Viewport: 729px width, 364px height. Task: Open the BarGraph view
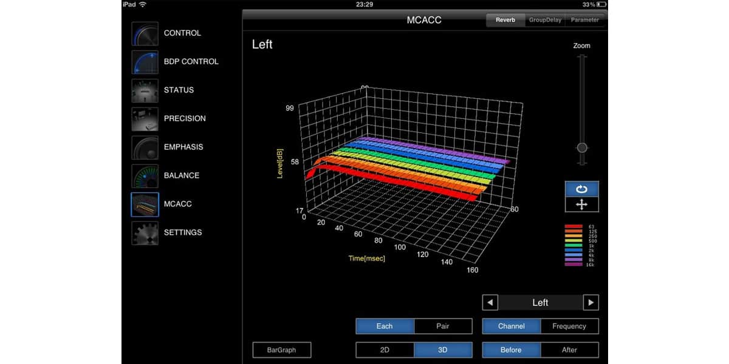(282, 350)
